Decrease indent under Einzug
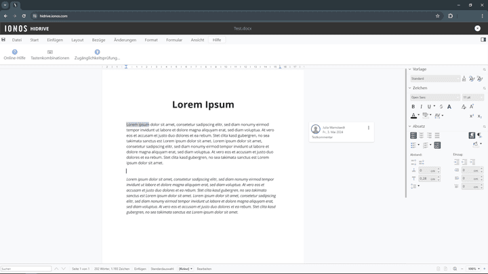This screenshot has height=274, width=488. click(x=464, y=162)
